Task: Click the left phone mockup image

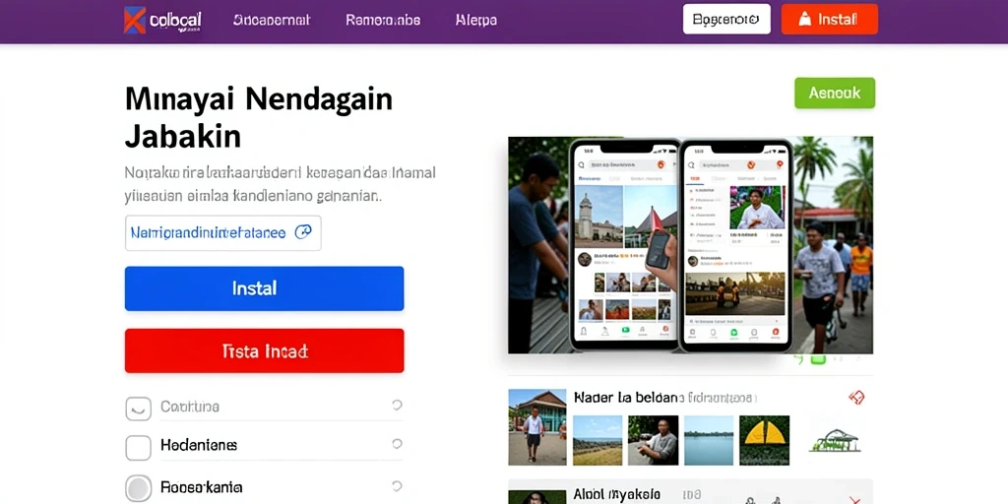Action: click(623, 245)
